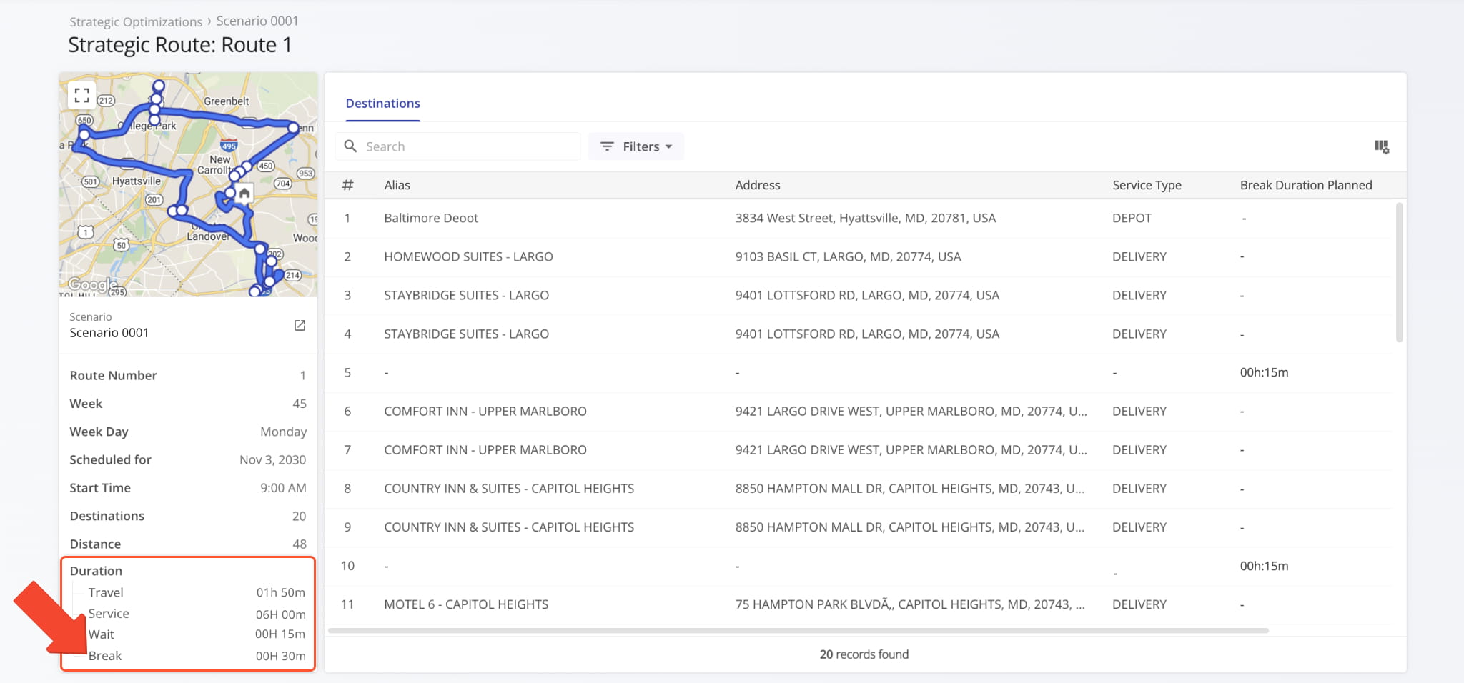Open Scenario 0001 in a new window
1464x683 pixels.
[300, 325]
